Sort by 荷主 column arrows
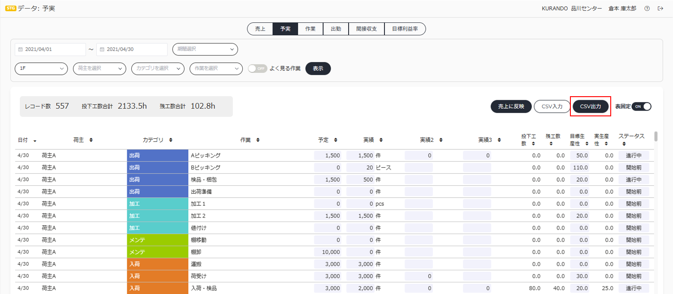Viewport: 673px width, 294px height. [91, 140]
